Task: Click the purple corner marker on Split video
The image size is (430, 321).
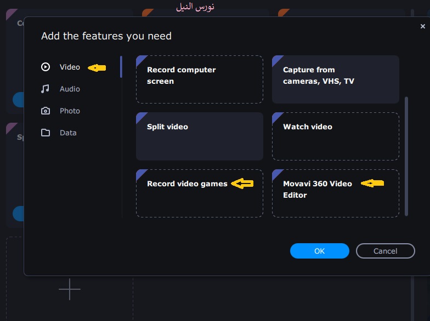Action: click(140, 116)
